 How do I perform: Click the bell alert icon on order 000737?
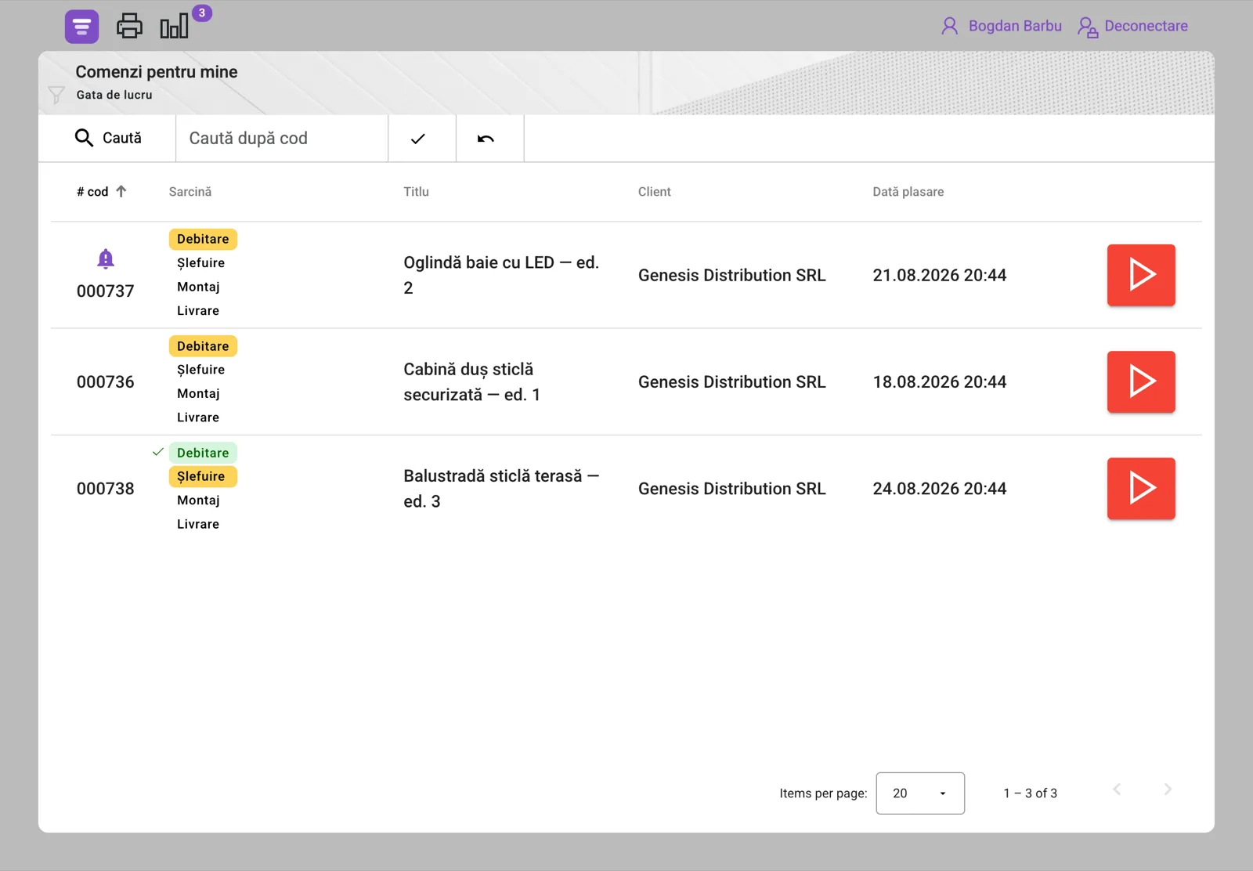[x=106, y=258]
